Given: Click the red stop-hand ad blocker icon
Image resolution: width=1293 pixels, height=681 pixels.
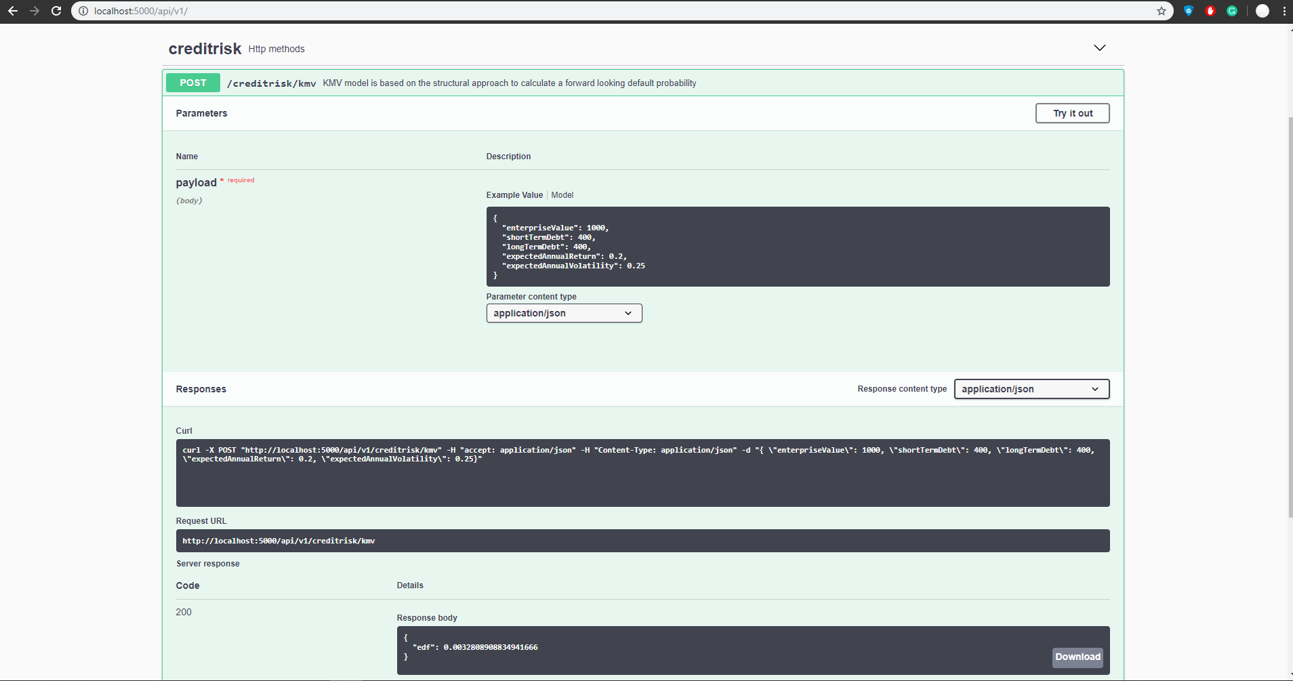Looking at the screenshot, I should 1210,11.
